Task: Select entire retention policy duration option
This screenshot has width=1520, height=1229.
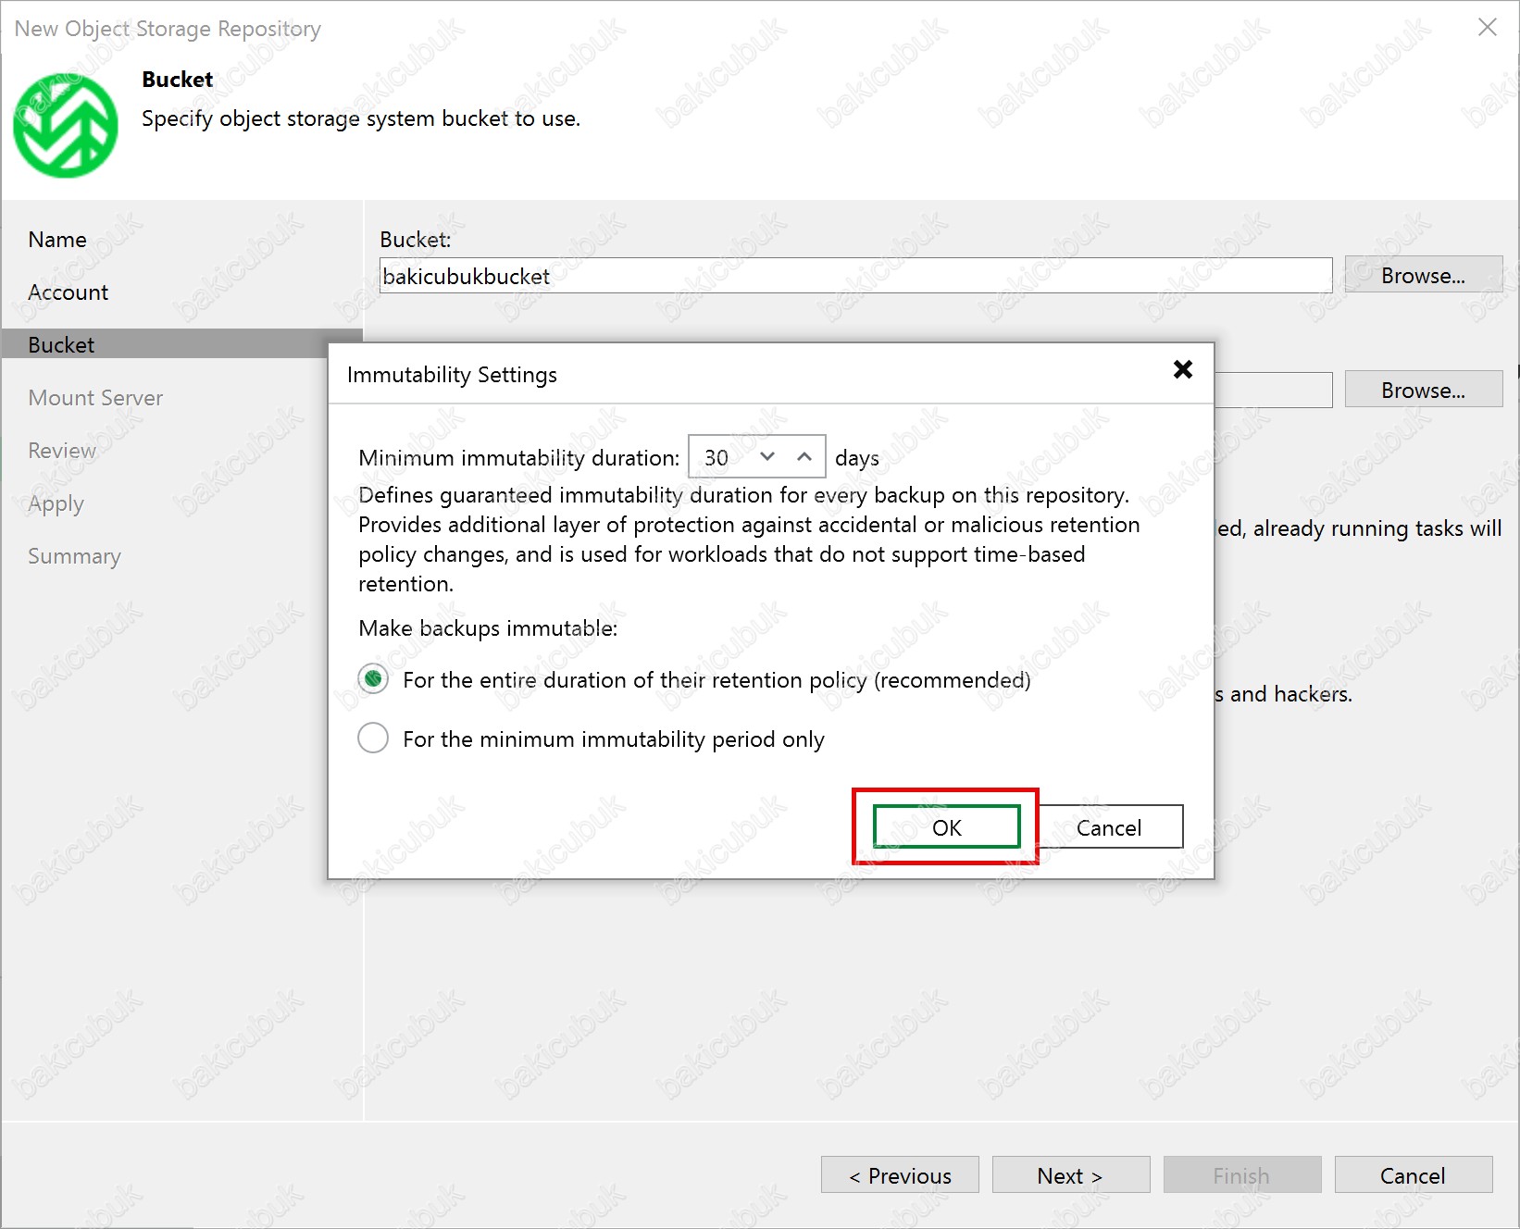Action: coord(373,680)
